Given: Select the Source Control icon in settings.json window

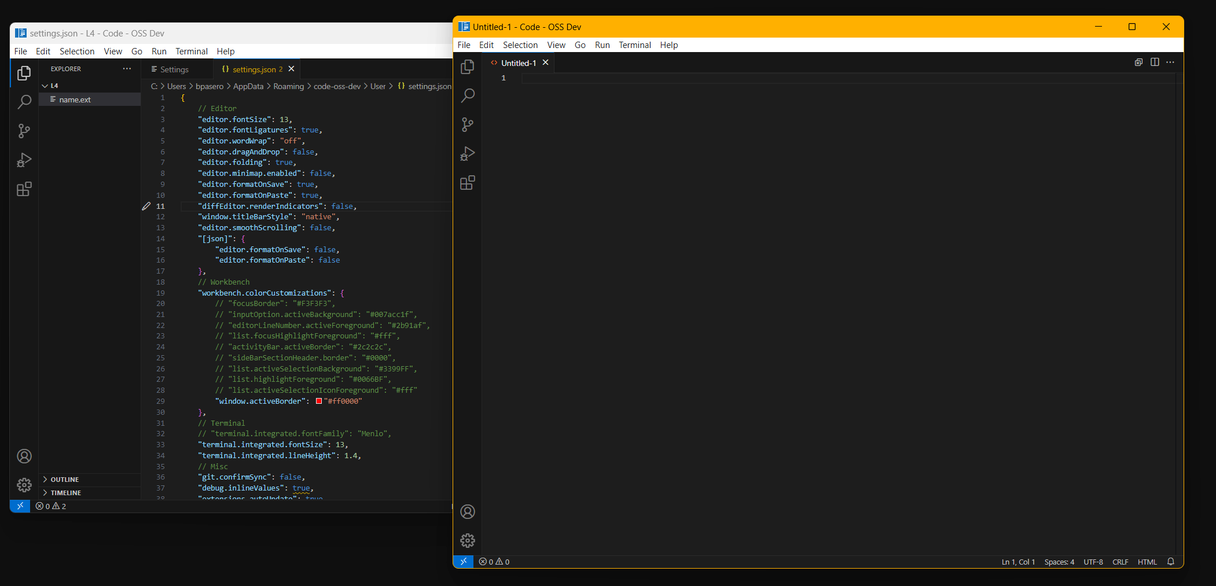Looking at the screenshot, I should (24, 131).
